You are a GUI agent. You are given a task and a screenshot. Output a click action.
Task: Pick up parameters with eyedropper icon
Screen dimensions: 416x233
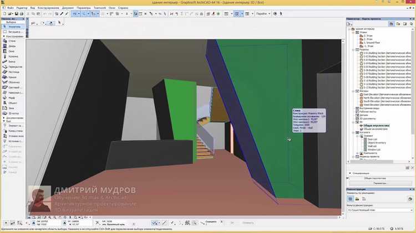pos(62,14)
